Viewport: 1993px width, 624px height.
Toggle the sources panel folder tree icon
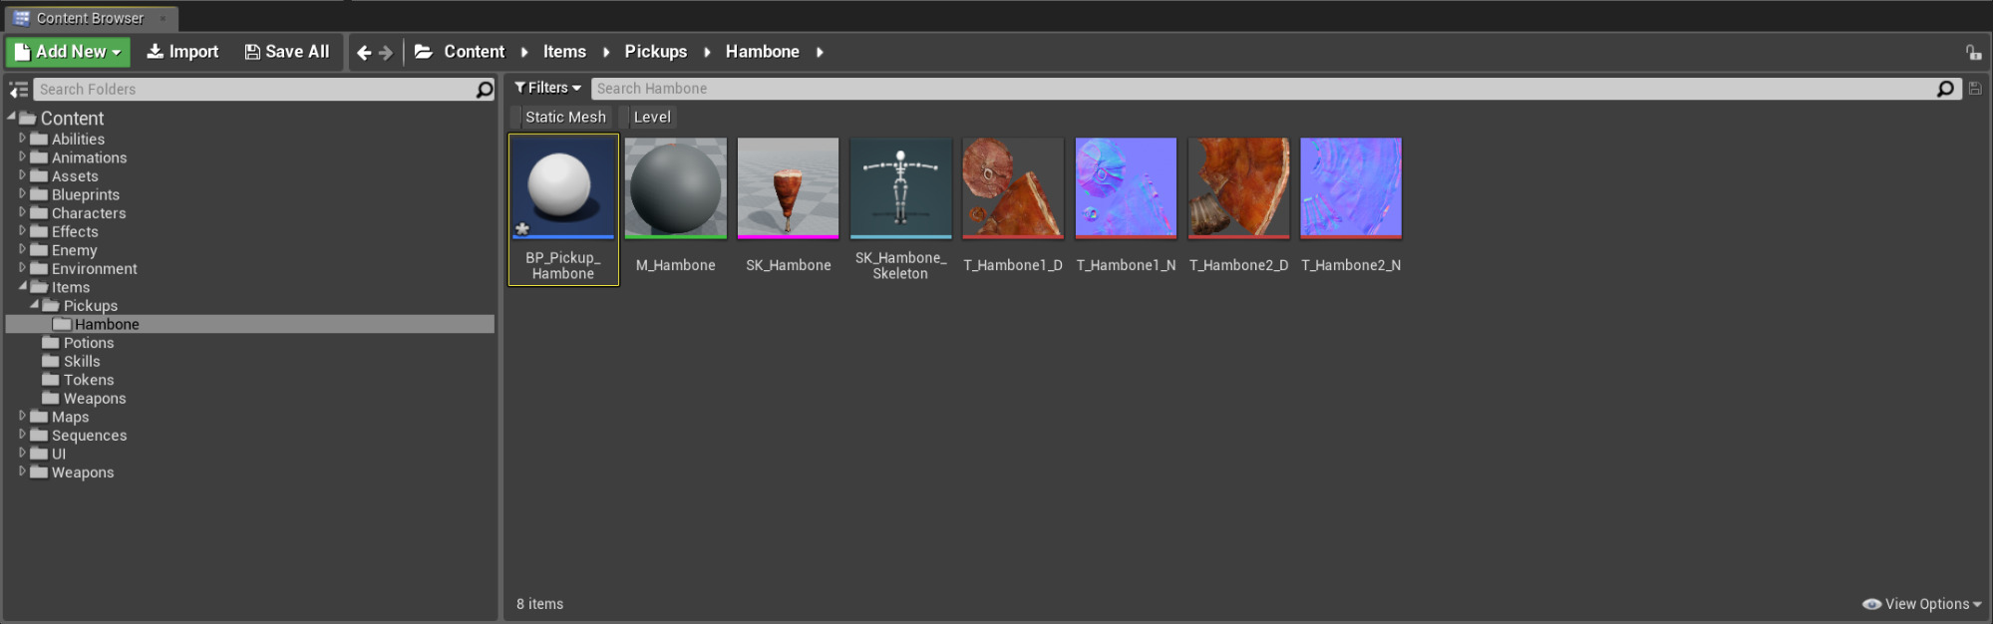(x=18, y=90)
